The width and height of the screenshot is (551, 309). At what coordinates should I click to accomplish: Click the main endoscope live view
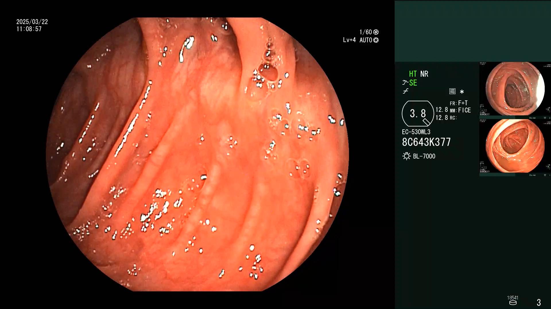[197, 154]
